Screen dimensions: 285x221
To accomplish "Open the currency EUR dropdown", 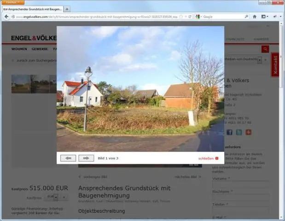I will [56, 198].
